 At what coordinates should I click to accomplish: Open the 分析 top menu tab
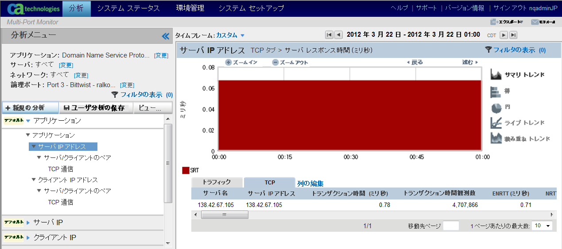(76, 8)
